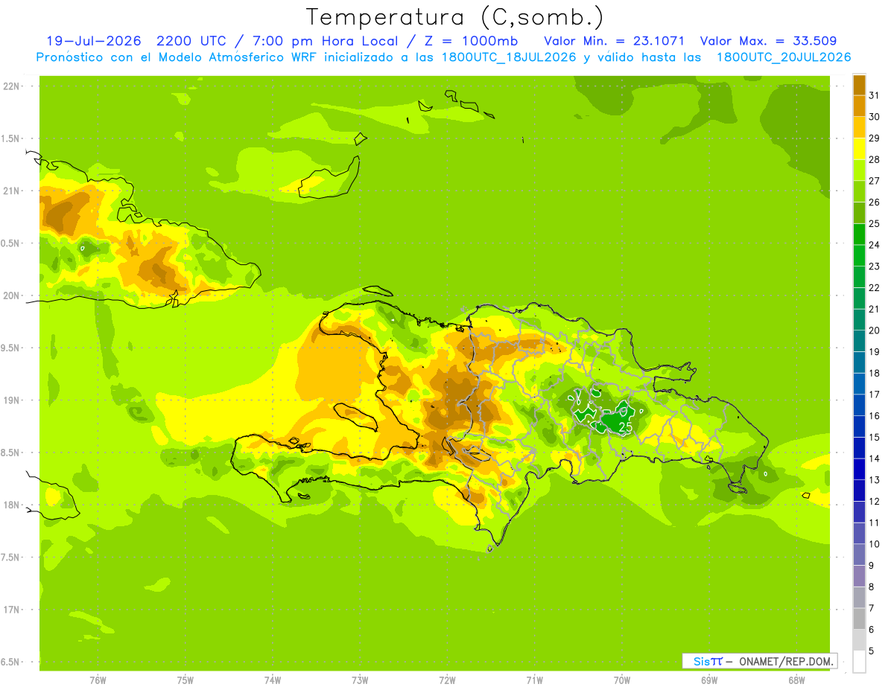
Task: Click the "1800UTC_20JUL2026" valid-until time
Action: click(x=784, y=57)
